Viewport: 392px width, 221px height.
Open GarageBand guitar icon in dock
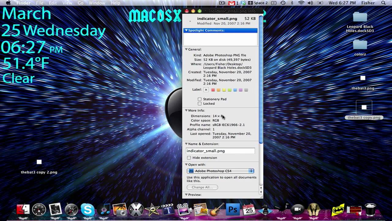(x=217, y=210)
